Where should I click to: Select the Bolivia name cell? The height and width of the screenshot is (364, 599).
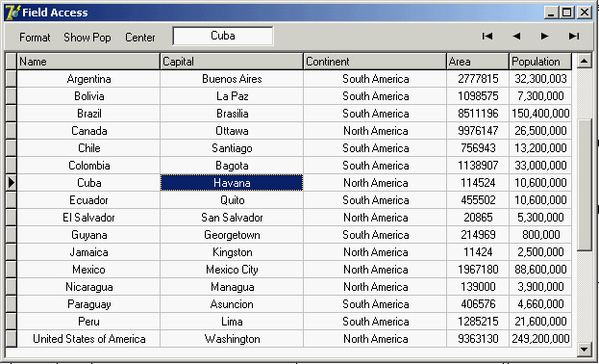click(x=88, y=96)
